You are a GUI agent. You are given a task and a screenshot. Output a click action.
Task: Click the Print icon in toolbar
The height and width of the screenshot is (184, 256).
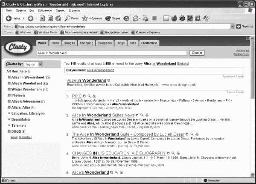[x=145, y=18]
